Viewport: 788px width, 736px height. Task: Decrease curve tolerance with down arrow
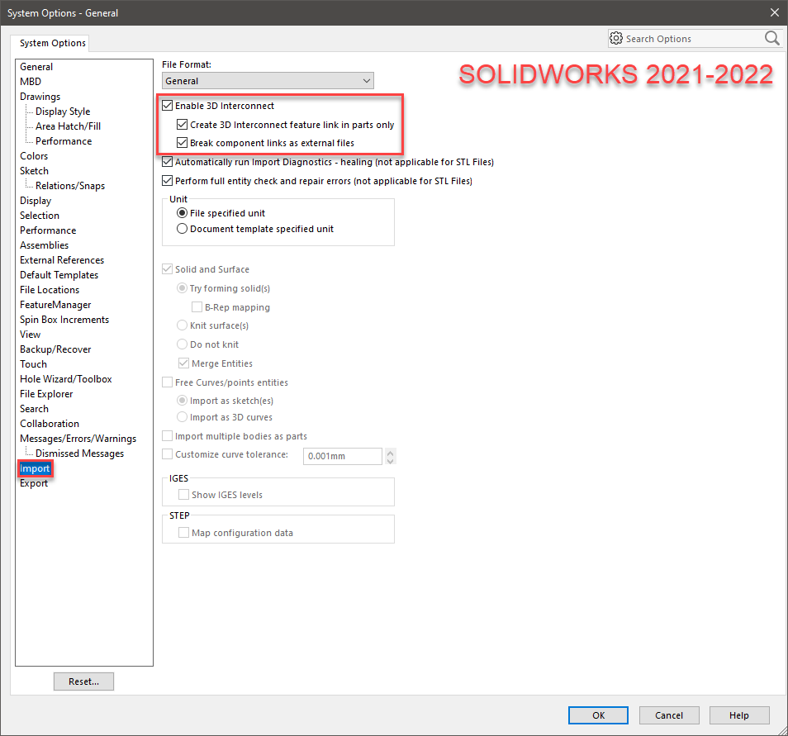[x=391, y=460]
